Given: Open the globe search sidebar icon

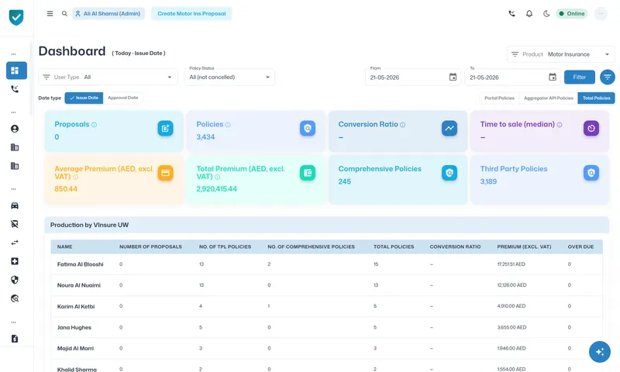Looking at the screenshot, I should point(15,298).
